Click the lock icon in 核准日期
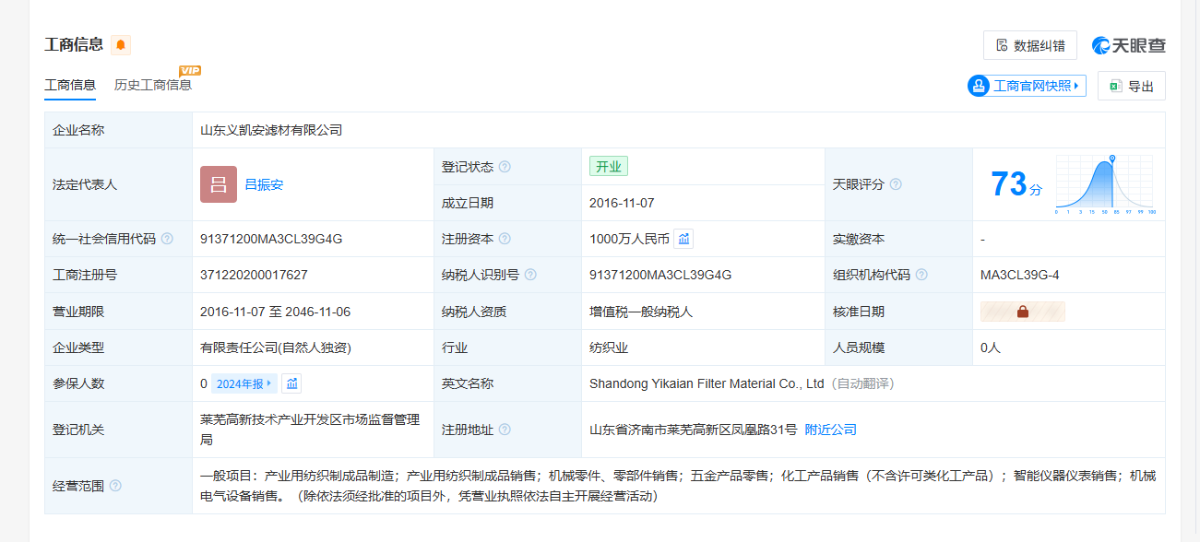The width and height of the screenshot is (1200, 542). [x=1023, y=312]
